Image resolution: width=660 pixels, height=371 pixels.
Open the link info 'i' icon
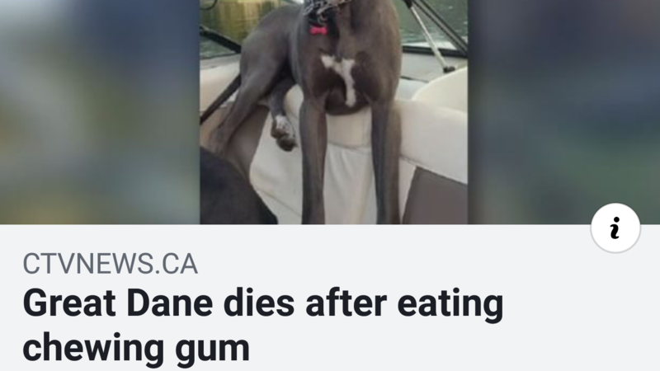coord(615,228)
